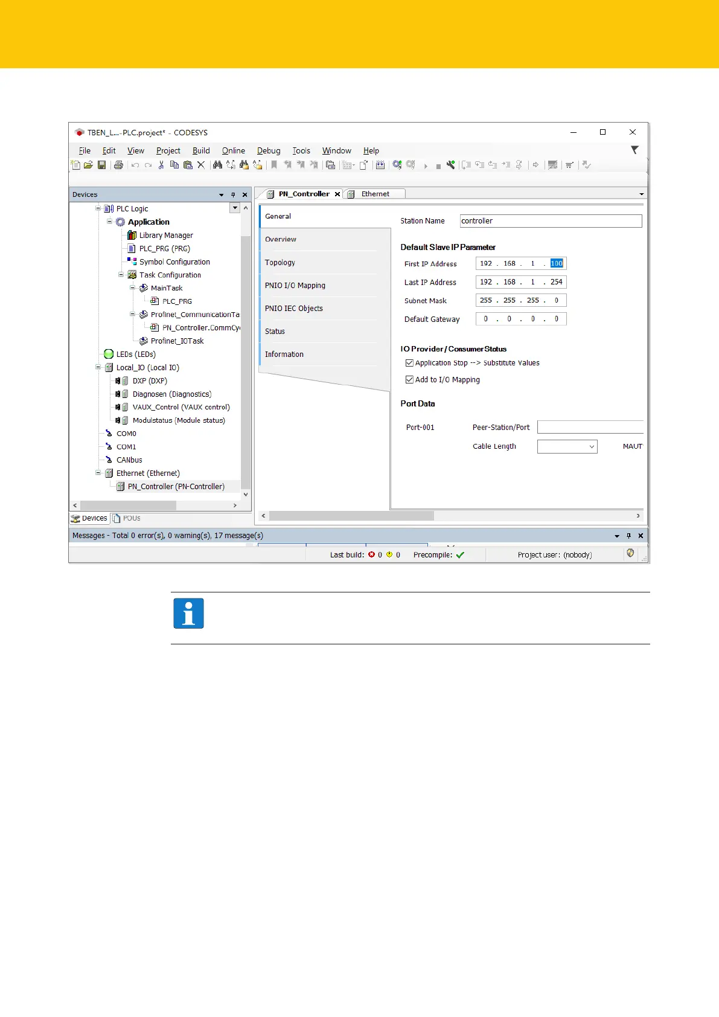Click the Peer-Station/Port input field

tap(590, 427)
